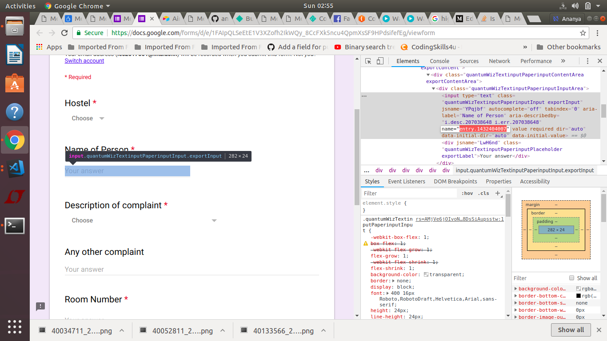Expand more DevTools tabs with the chevron
The height and width of the screenshot is (341, 607).
tap(563, 61)
